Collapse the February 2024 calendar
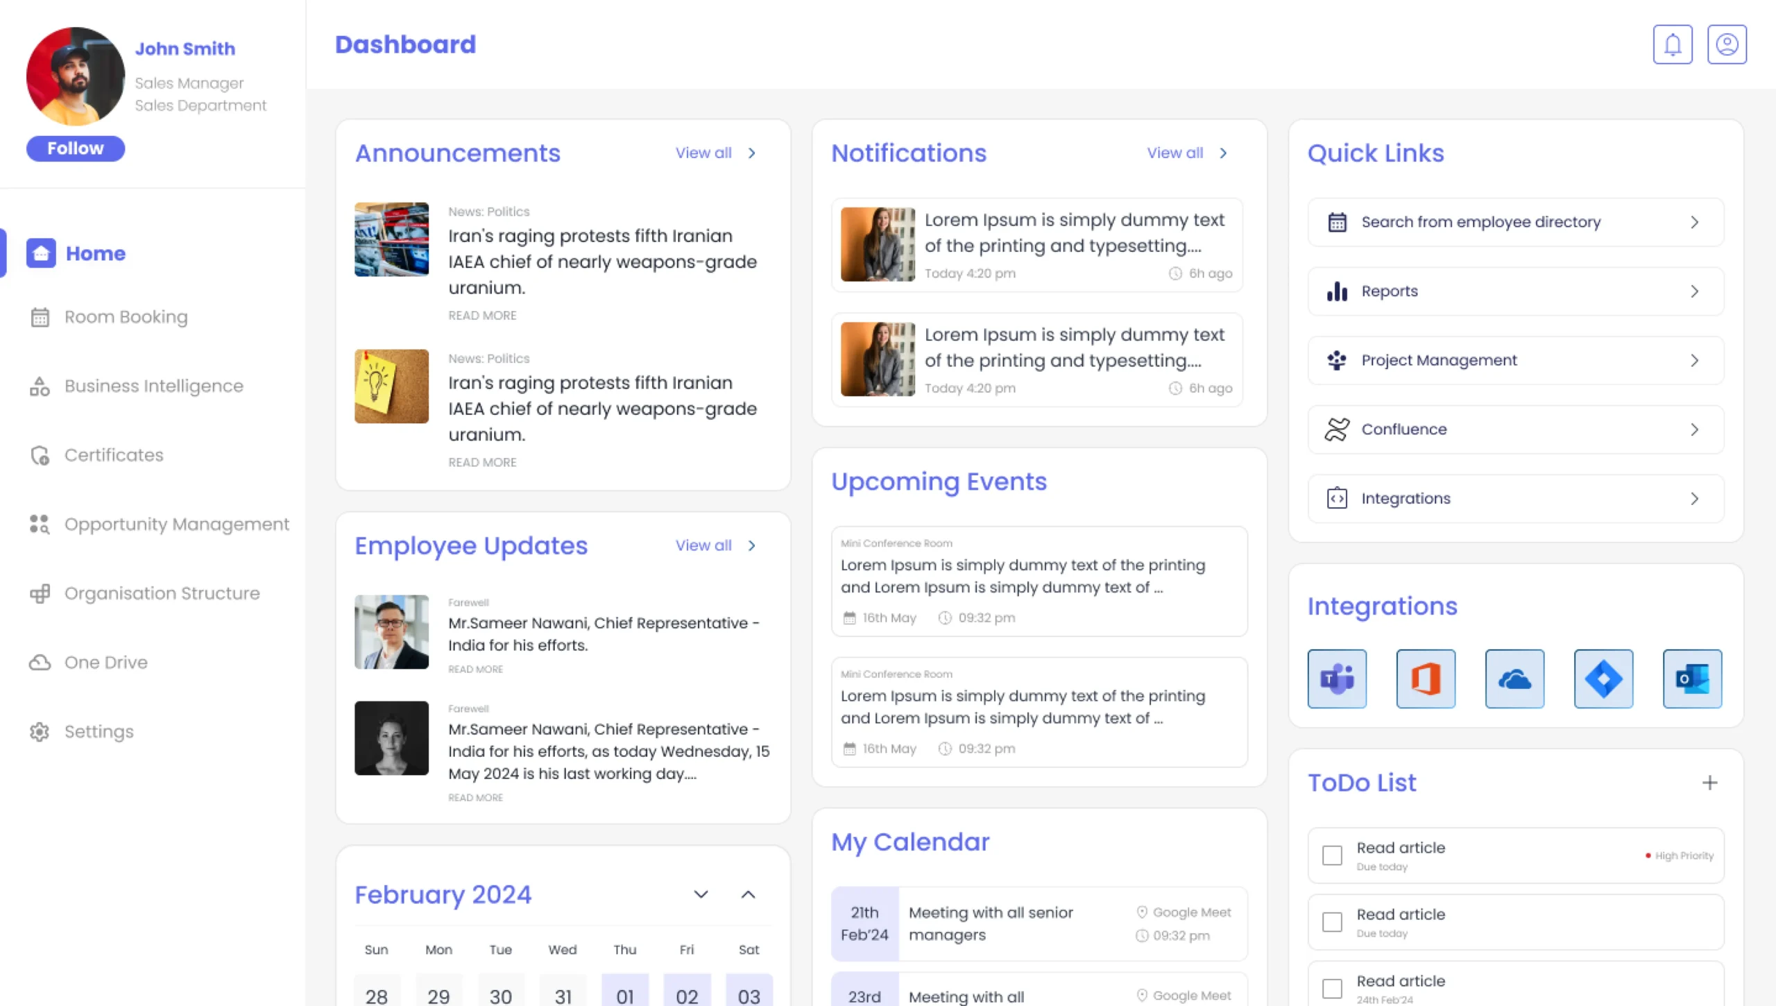The width and height of the screenshot is (1776, 1006). [748, 894]
